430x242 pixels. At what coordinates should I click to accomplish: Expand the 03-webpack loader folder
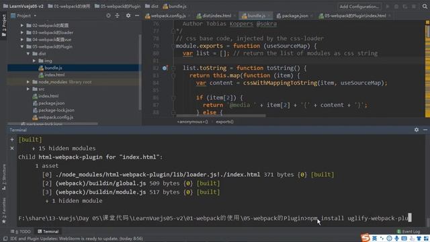pyautogui.click(x=22, y=32)
